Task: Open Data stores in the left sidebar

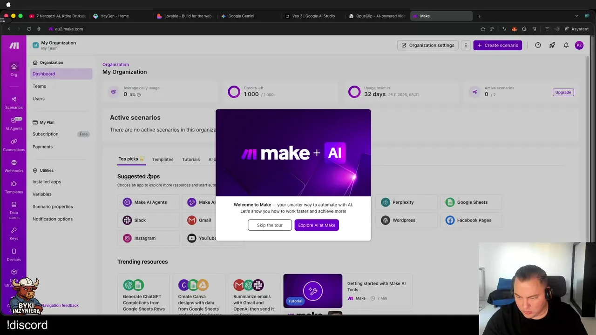Action: point(14,211)
